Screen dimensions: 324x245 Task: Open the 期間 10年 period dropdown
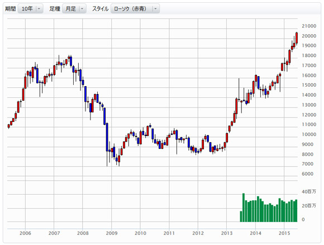[30, 8]
